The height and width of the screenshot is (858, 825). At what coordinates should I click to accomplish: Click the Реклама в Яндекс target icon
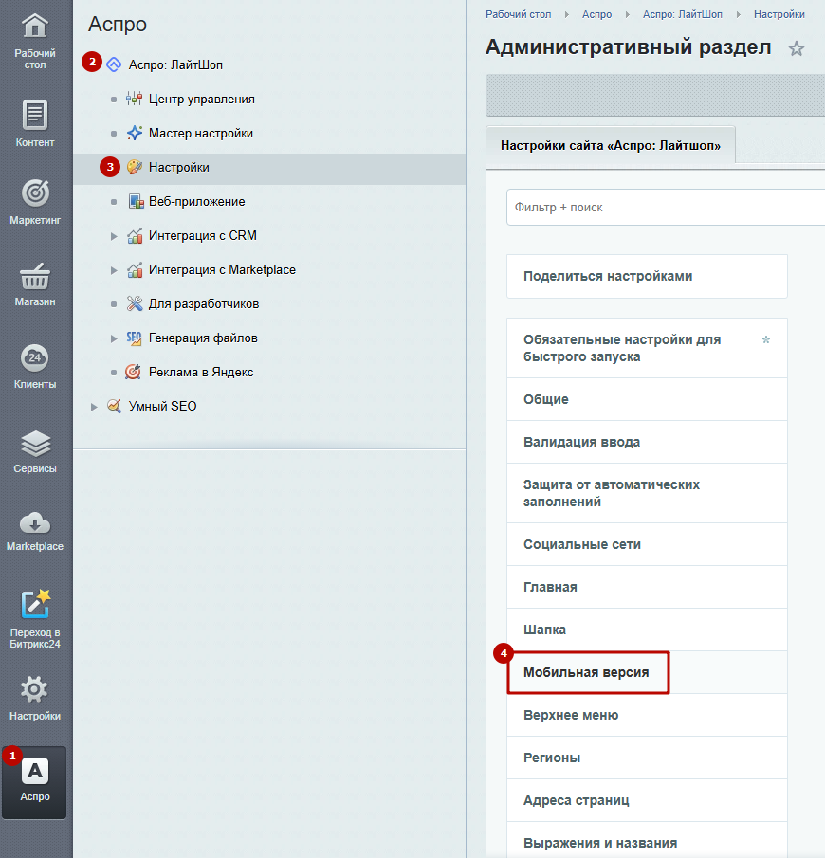[133, 372]
